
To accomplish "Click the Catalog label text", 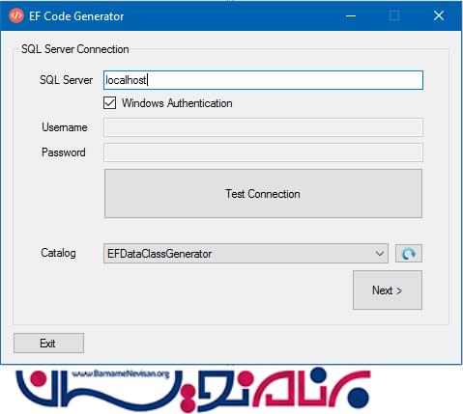I will [58, 253].
